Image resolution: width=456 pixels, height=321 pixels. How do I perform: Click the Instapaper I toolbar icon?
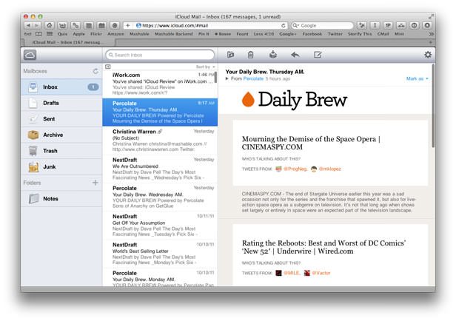tap(375, 26)
